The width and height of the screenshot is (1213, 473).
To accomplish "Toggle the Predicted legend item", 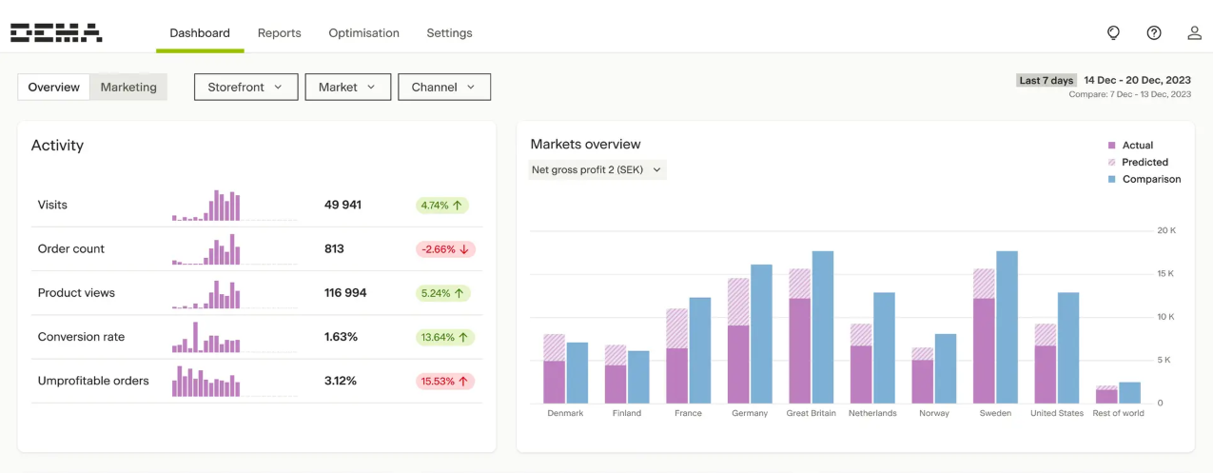I will coord(1138,163).
